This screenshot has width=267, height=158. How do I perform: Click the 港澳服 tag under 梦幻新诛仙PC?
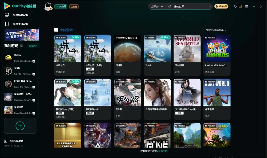coord(90,113)
